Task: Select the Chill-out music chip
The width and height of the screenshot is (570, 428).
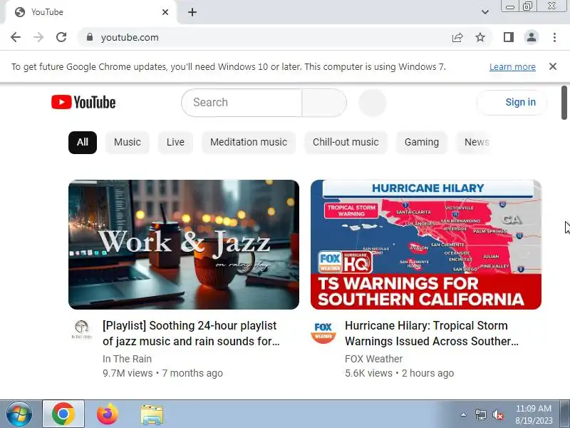Action: coord(346,142)
